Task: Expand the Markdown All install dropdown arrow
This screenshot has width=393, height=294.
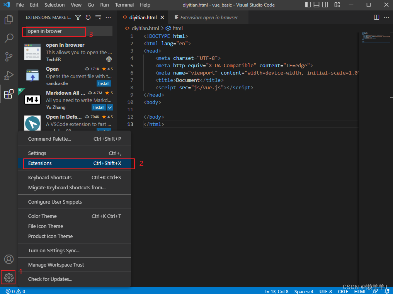Action: (110, 107)
